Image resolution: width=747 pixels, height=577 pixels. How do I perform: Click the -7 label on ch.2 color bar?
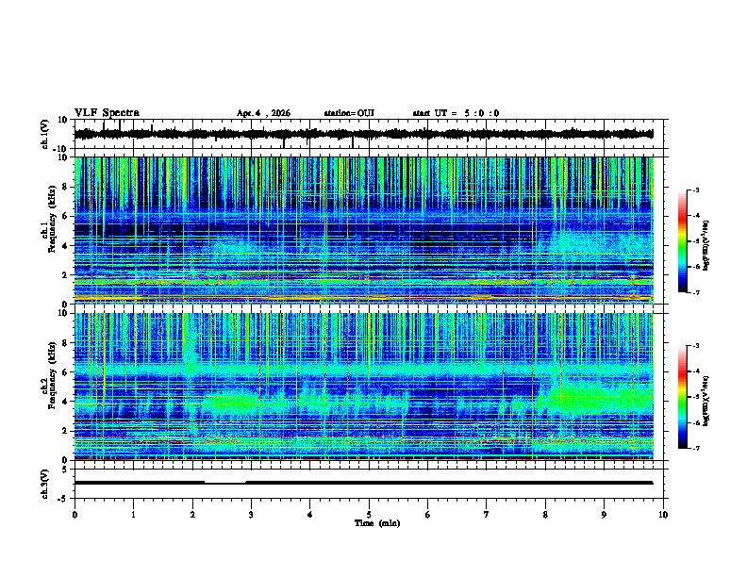(x=695, y=449)
